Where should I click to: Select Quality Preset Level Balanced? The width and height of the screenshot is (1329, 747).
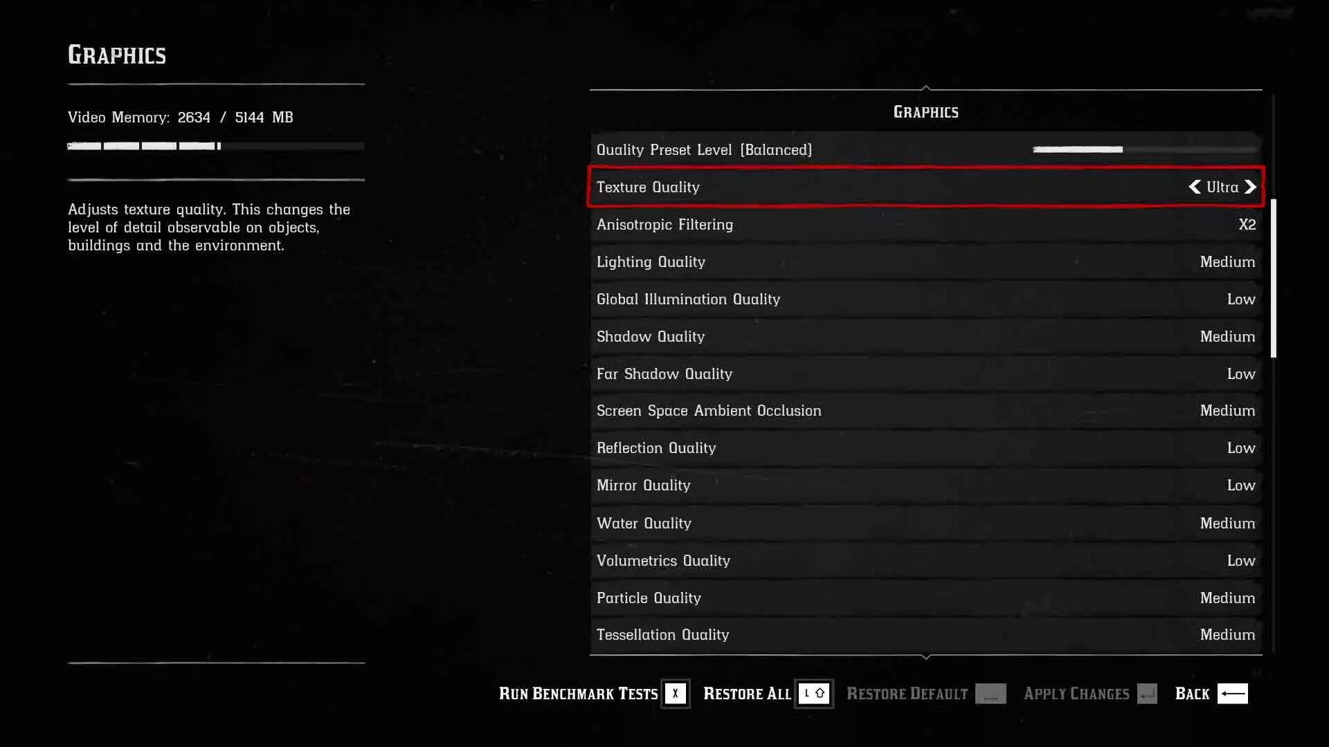click(925, 149)
